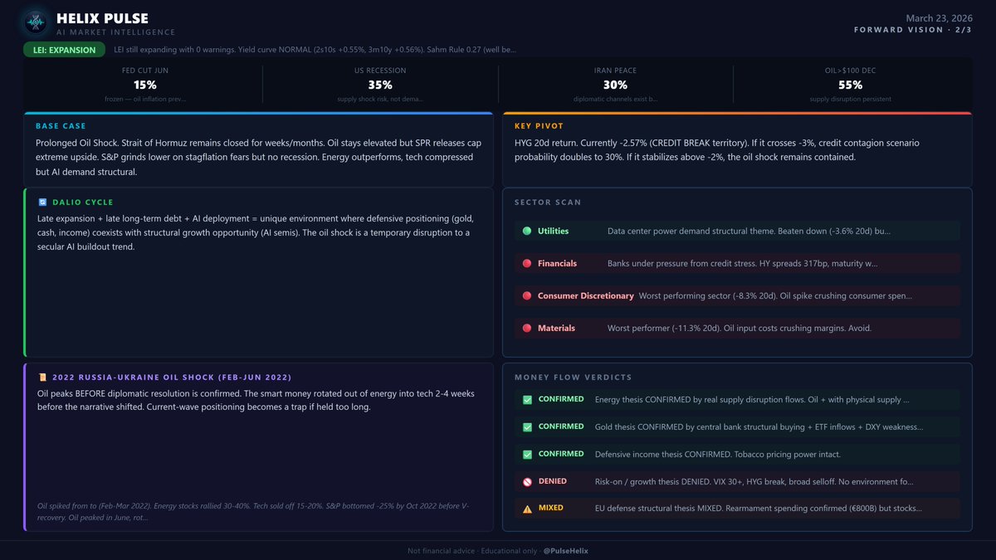Image resolution: width=996 pixels, height=560 pixels.
Task: Click the IRAN PEACE 30% probability
Action: coord(615,85)
